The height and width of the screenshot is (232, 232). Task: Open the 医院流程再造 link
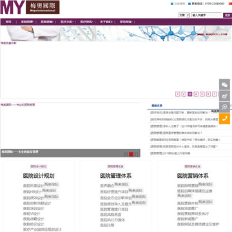tap(111, 215)
